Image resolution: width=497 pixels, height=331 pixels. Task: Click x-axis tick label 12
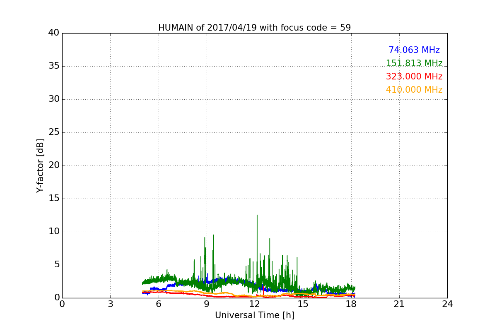255,304
